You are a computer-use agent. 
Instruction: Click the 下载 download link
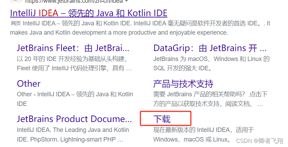(162, 119)
